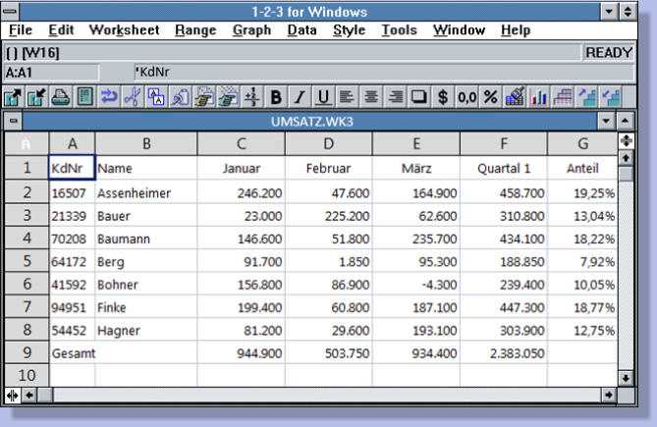Click the Cut scissors icon
The width and height of the screenshot is (657, 427).
click(x=133, y=97)
